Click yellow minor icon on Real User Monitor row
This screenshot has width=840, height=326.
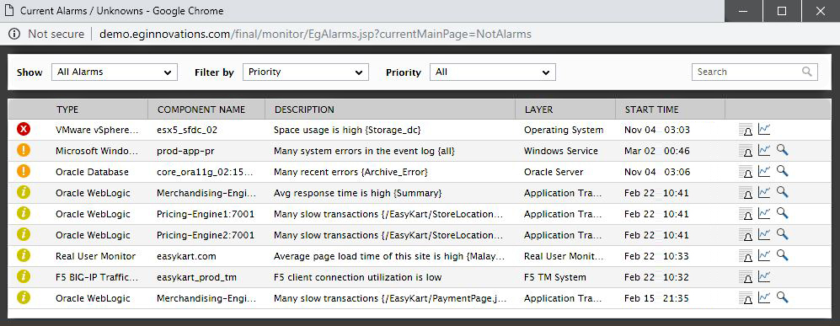(24, 256)
